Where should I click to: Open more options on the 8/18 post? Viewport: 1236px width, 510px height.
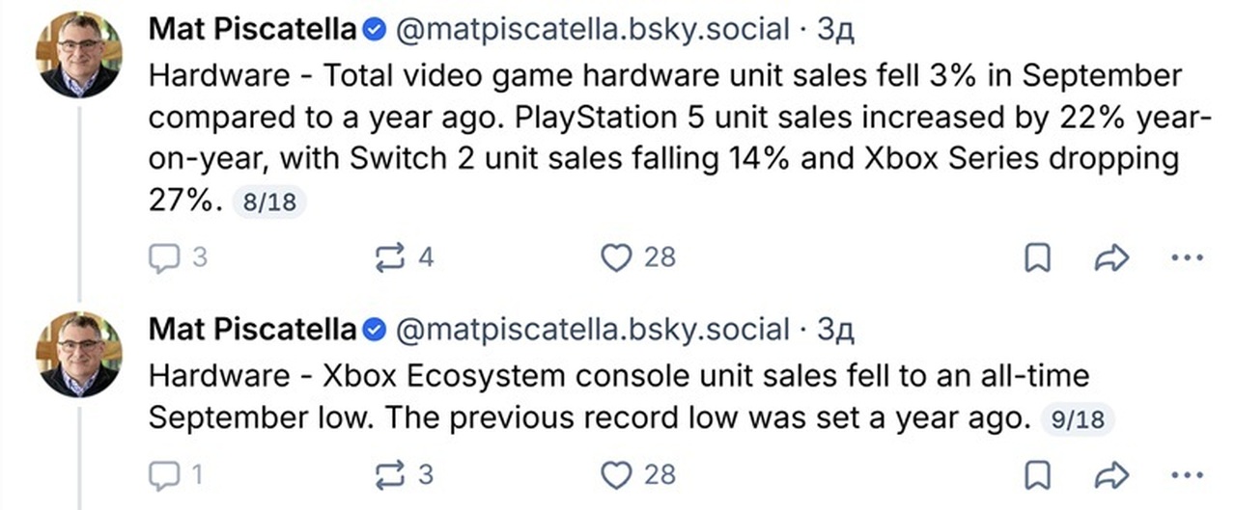[x=1187, y=257]
